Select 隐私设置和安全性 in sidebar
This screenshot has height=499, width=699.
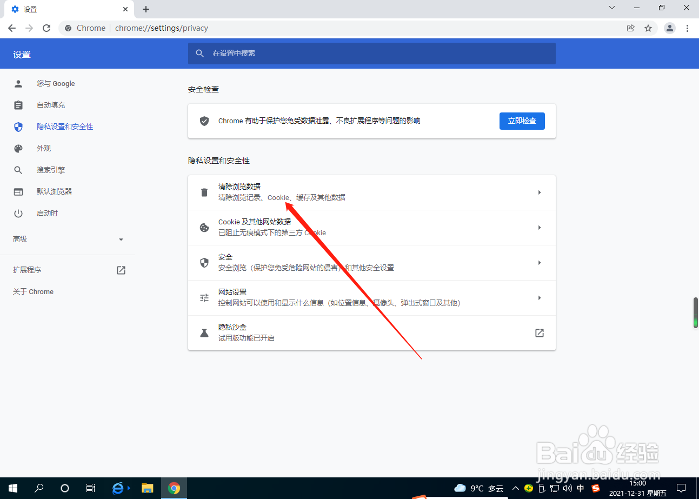65,127
